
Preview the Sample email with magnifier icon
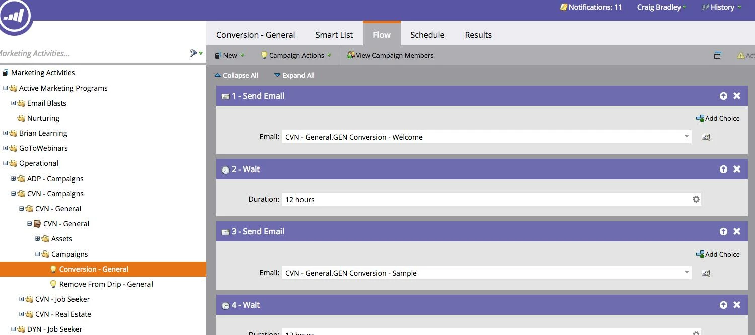click(706, 273)
